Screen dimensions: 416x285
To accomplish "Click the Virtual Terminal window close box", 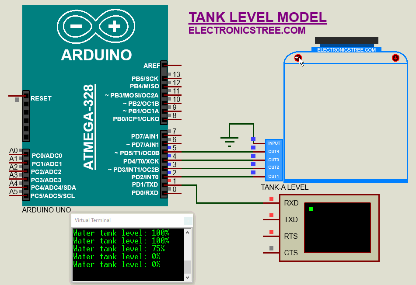I will 188,221.
